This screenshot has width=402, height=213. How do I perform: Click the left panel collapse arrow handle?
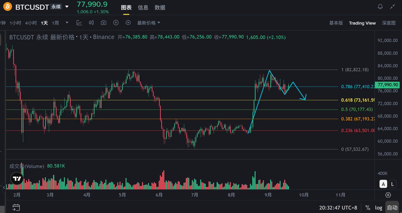4,187
